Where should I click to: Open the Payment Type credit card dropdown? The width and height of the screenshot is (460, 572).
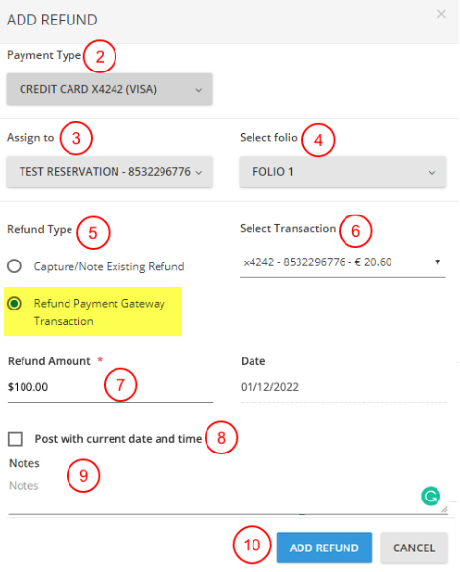click(x=110, y=89)
